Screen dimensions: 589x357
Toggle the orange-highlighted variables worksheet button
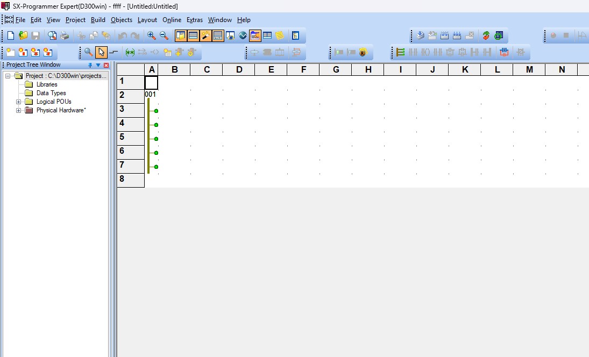(255, 35)
